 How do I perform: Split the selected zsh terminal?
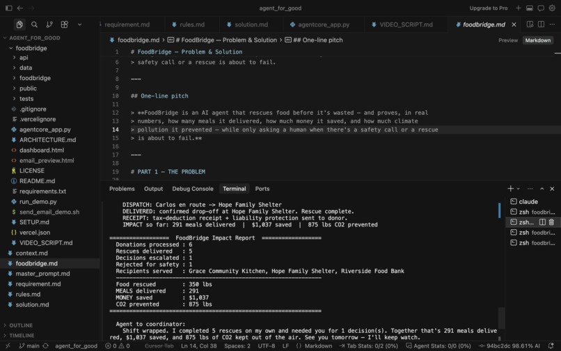coord(542,222)
